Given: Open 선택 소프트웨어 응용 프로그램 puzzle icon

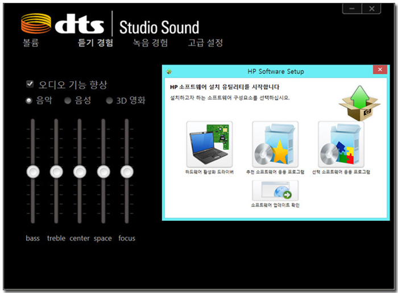Looking at the screenshot, I should coord(341,144).
